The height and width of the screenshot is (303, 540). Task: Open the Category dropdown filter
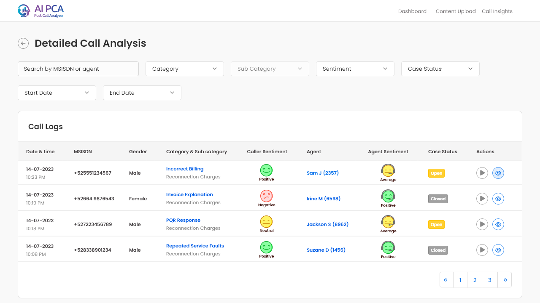[185, 69]
